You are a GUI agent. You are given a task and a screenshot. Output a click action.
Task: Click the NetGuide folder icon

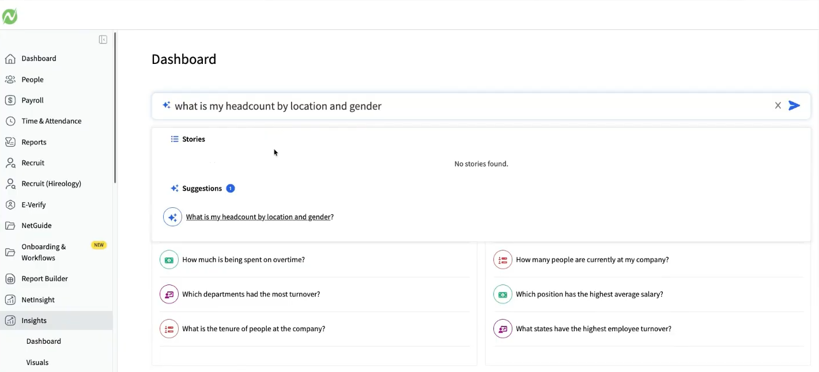pos(10,226)
